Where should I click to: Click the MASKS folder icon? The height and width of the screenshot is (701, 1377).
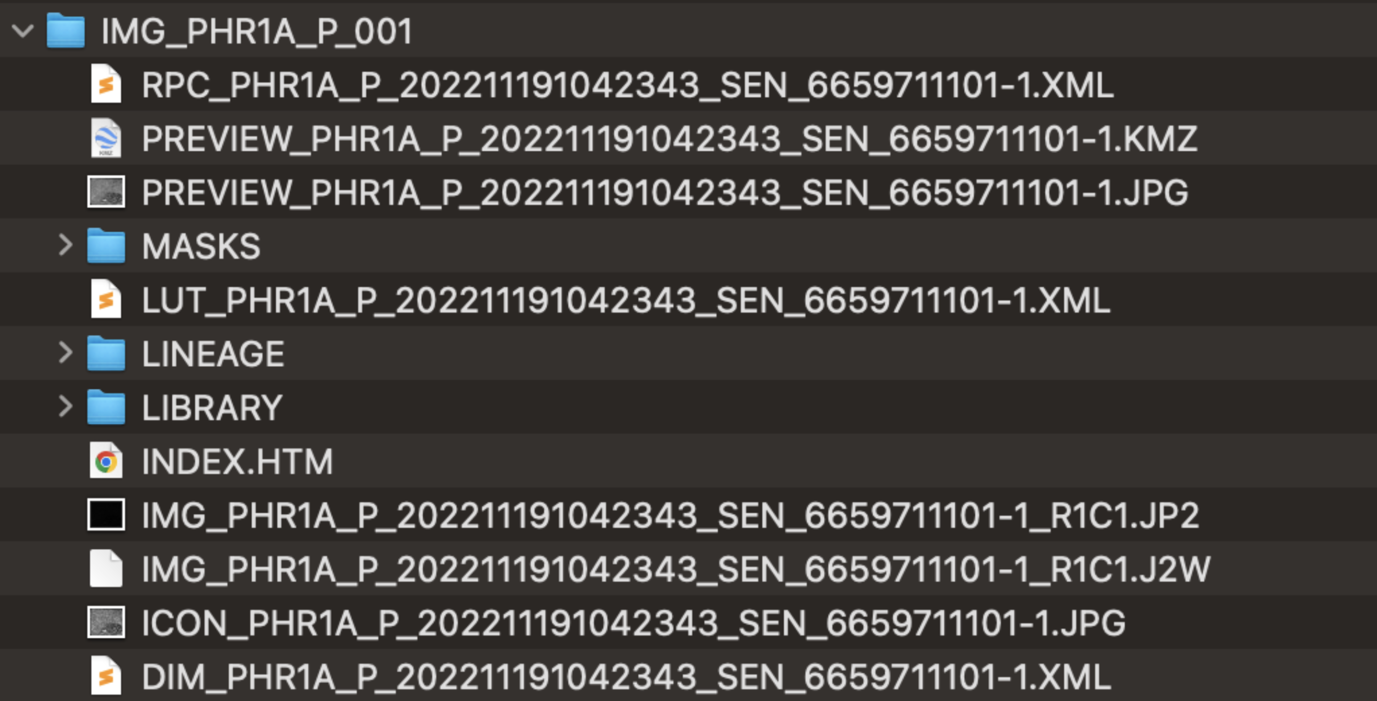coord(106,246)
